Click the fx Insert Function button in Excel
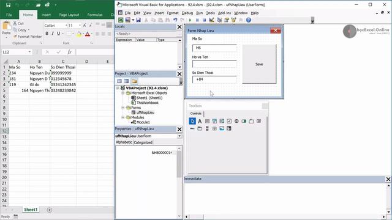The image size is (392, 220). [x=69, y=52]
